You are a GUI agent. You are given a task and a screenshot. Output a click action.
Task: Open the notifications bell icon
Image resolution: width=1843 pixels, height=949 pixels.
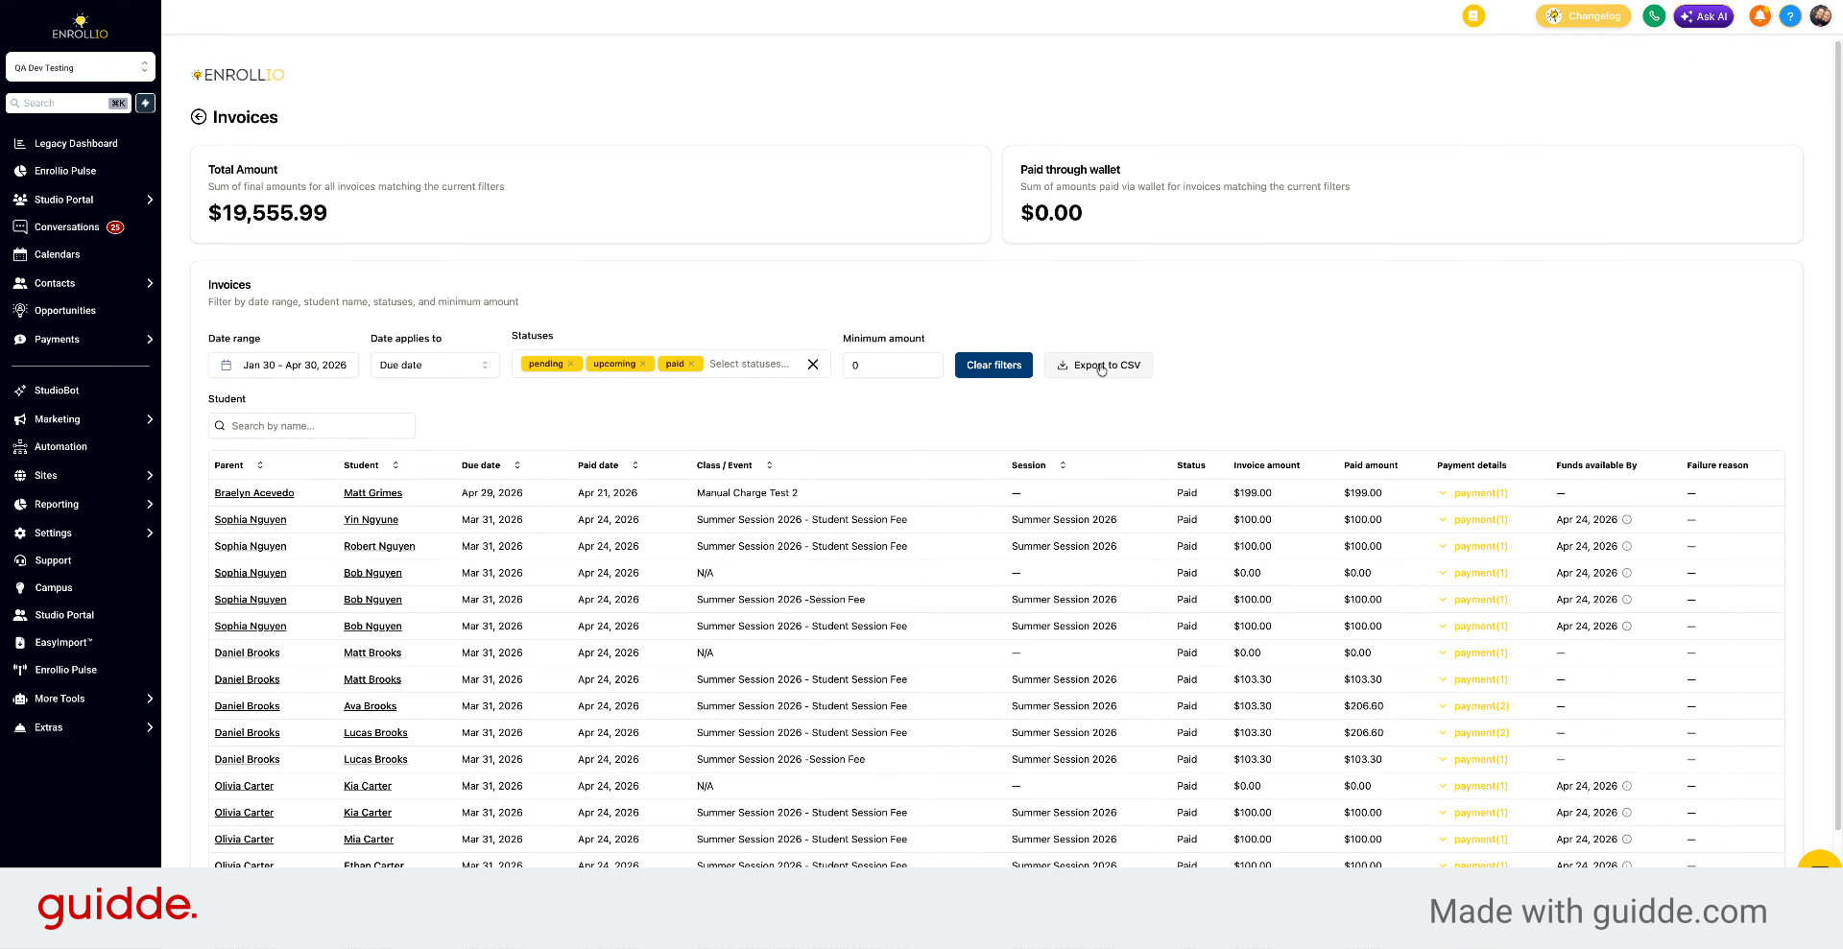coord(1759,16)
